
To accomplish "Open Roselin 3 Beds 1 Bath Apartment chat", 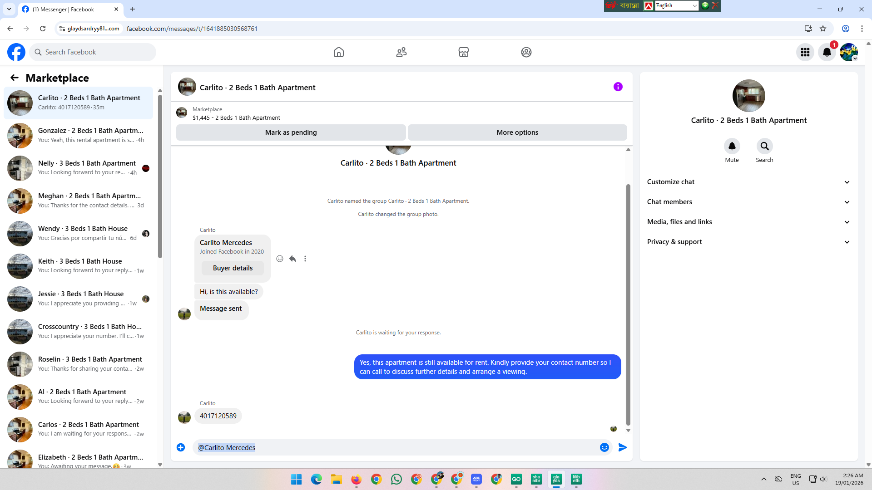I will (x=78, y=364).
